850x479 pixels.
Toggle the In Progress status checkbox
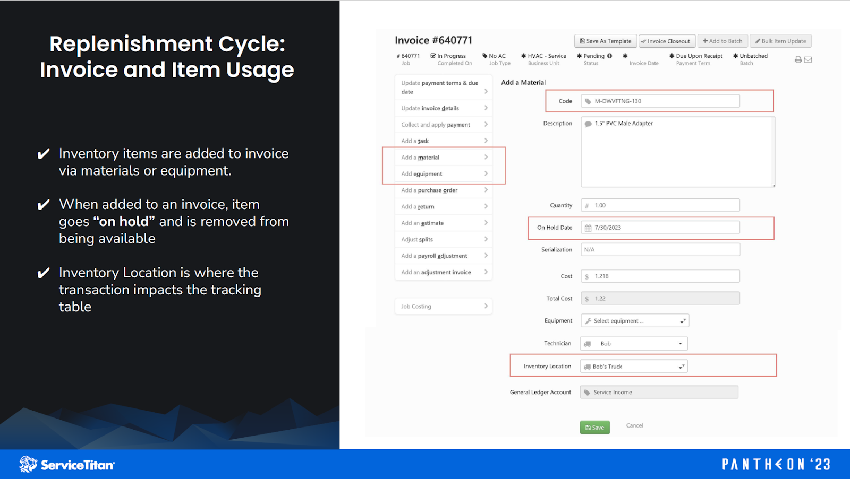(432, 55)
